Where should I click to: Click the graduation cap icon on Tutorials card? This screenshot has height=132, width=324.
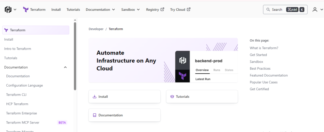pyautogui.click(x=172, y=97)
